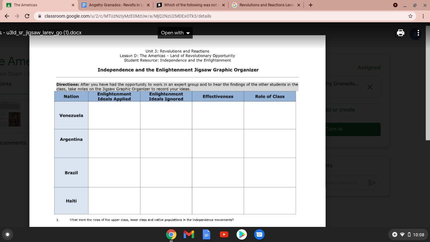Click the Effectiveness column header
Viewport: 430px width, 242px height.
pyautogui.click(x=218, y=96)
